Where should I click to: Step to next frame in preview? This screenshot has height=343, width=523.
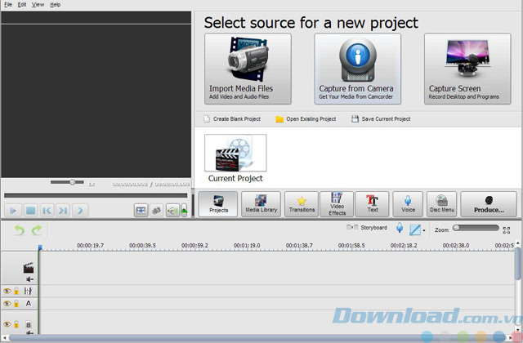point(80,211)
